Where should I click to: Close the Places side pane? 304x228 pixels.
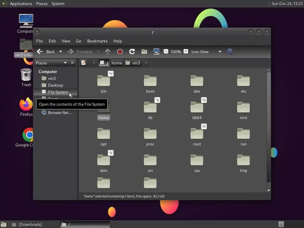coord(72,63)
